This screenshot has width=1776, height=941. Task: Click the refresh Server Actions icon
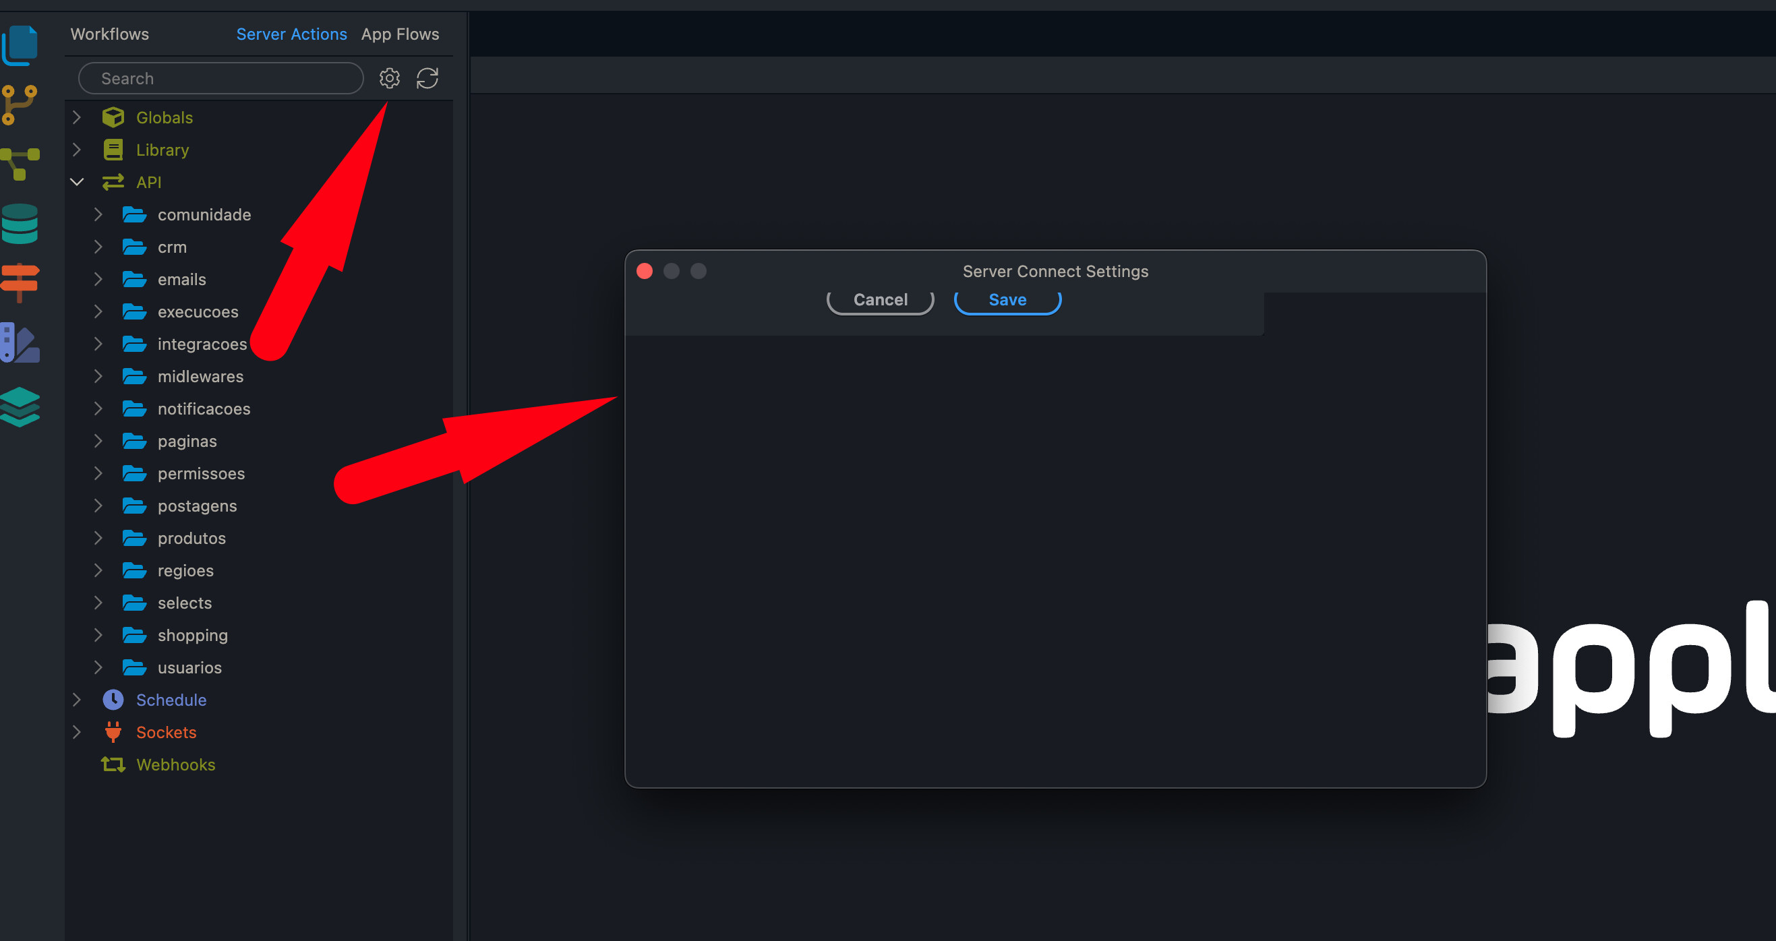(x=427, y=78)
